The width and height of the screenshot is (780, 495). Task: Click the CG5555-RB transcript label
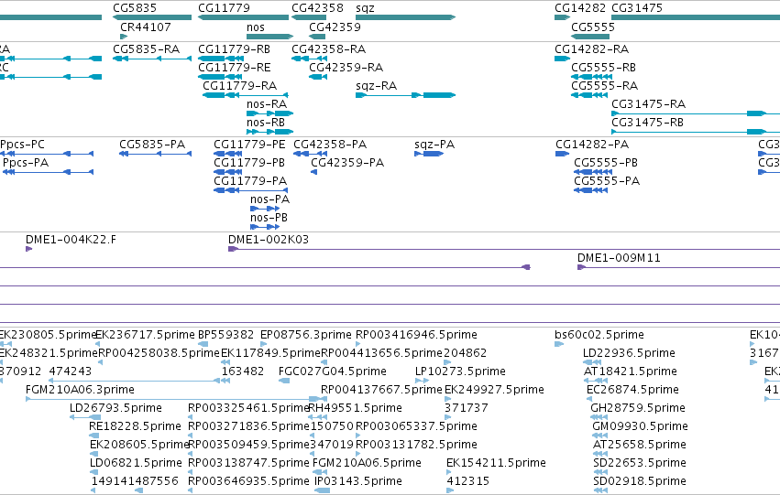point(603,68)
